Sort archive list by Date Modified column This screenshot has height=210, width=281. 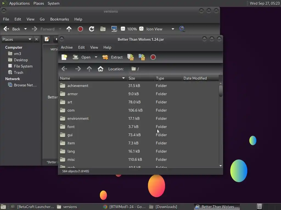coord(200,78)
